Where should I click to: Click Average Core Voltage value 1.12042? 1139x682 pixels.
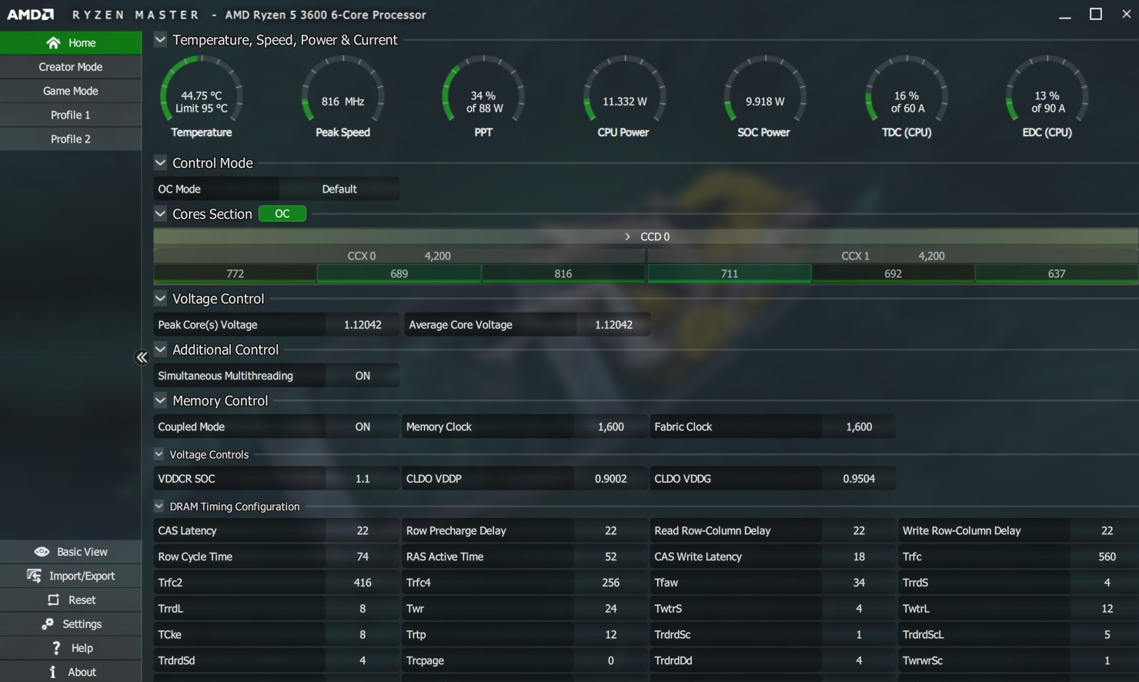coord(613,325)
